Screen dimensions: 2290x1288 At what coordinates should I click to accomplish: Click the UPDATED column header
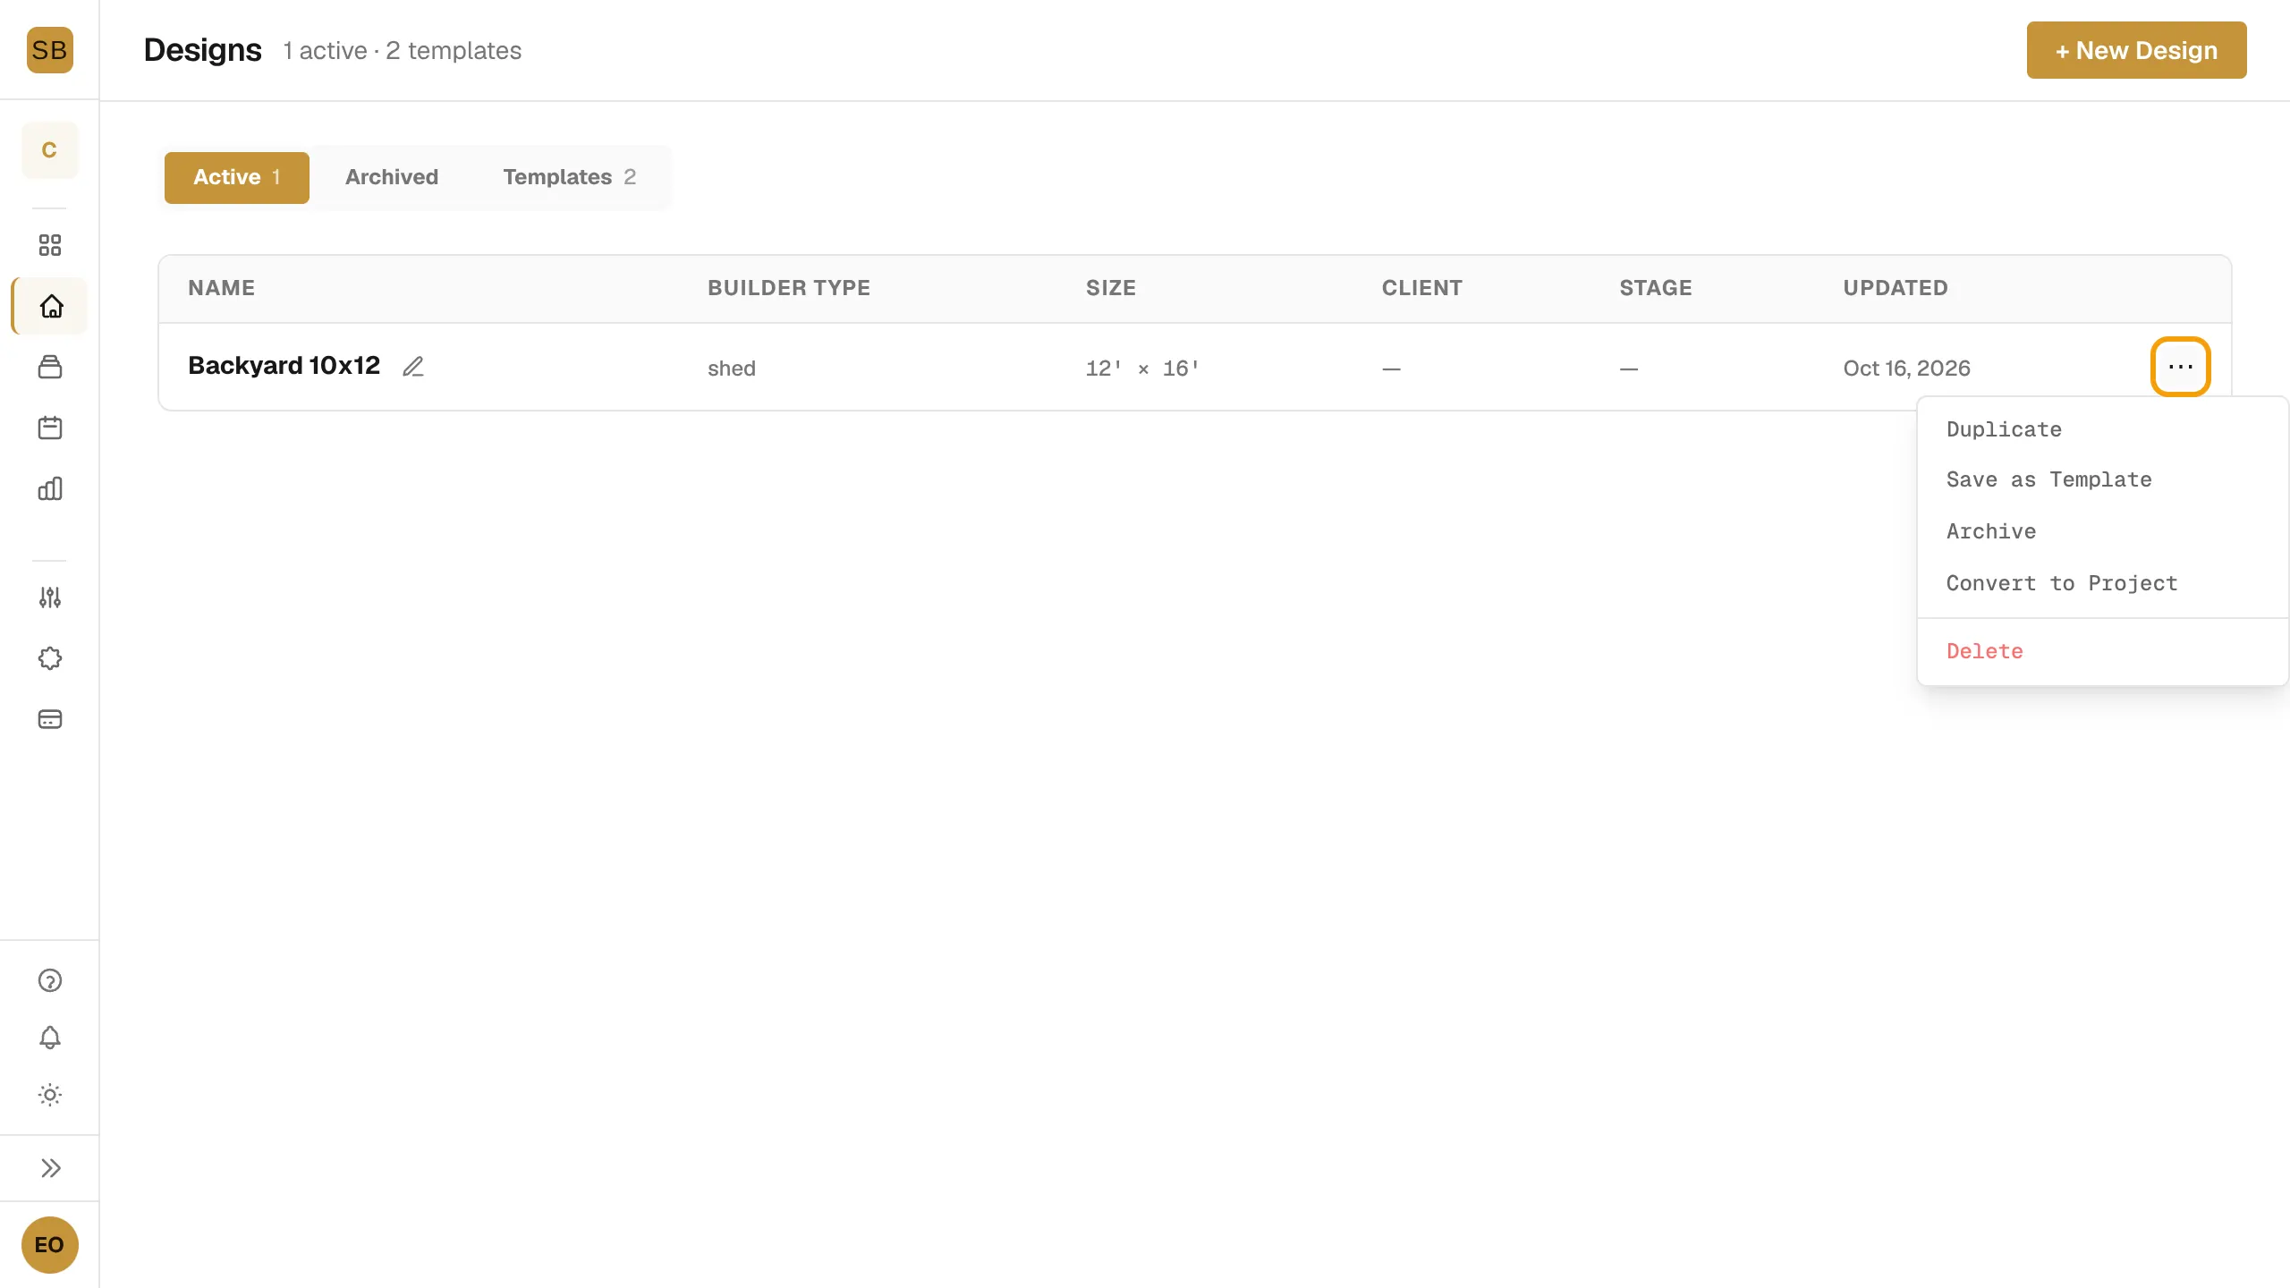pos(1895,288)
